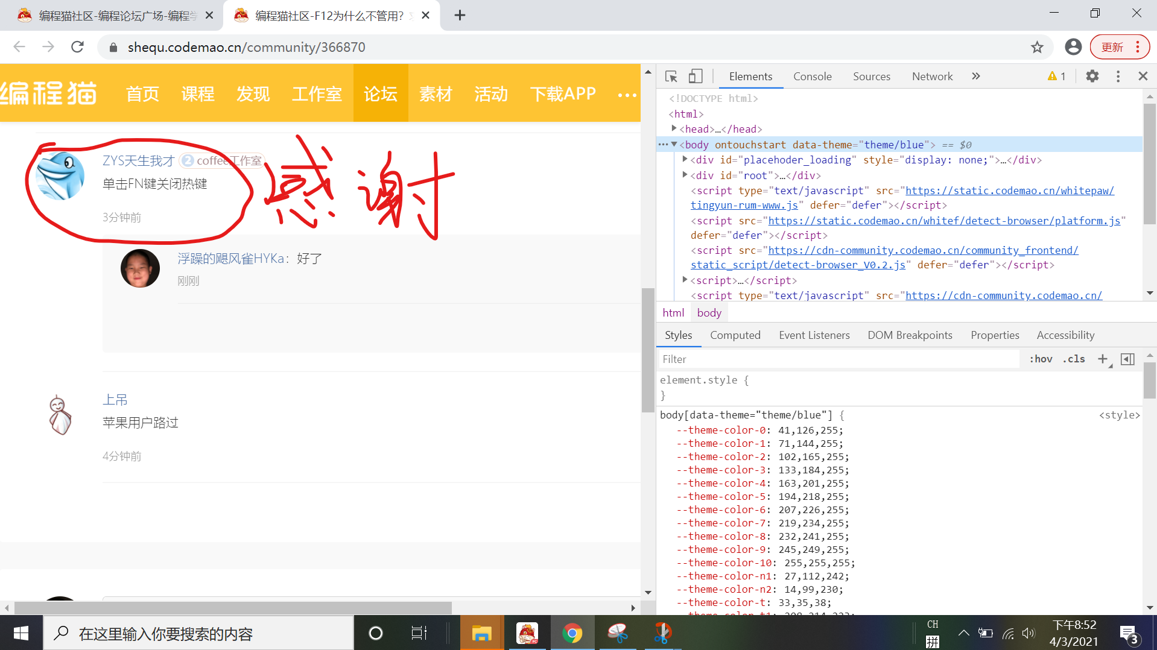Screen dimensions: 1157x650
Task: Open the Event Listeners tab
Action: [x=814, y=335]
